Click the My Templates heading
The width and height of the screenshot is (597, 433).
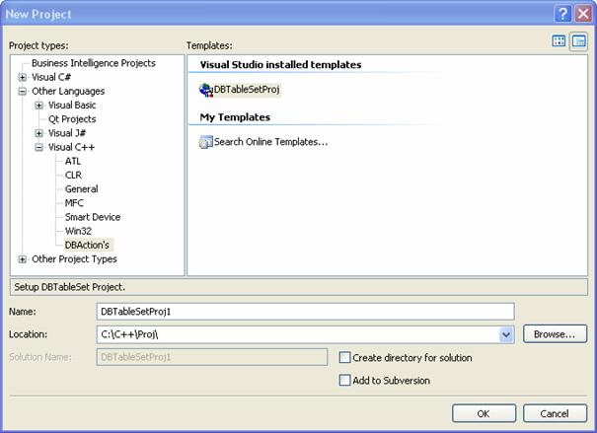[235, 117]
